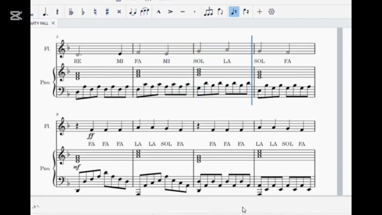Add staccato dot articulation
This screenshot has height=215, width=382.
point(195,12)
